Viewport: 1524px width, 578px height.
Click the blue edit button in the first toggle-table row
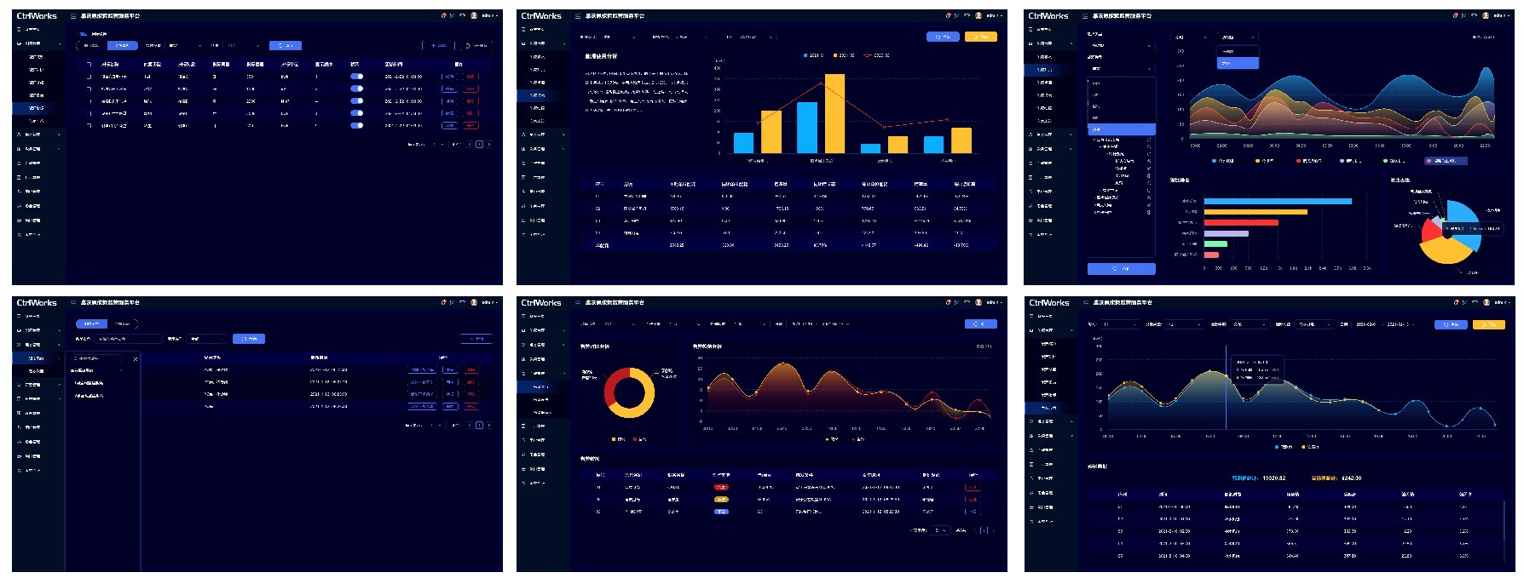click(449, 77)
